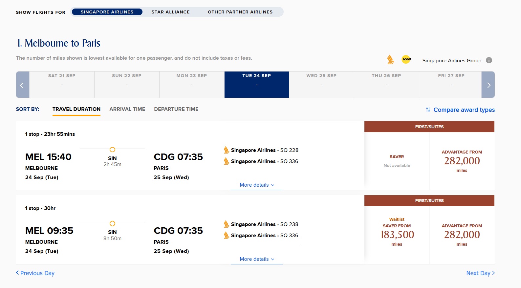
Task: Click airline logo beside SQ 336 in first flight
Action: pyautogui.click(x=226, y=161)
